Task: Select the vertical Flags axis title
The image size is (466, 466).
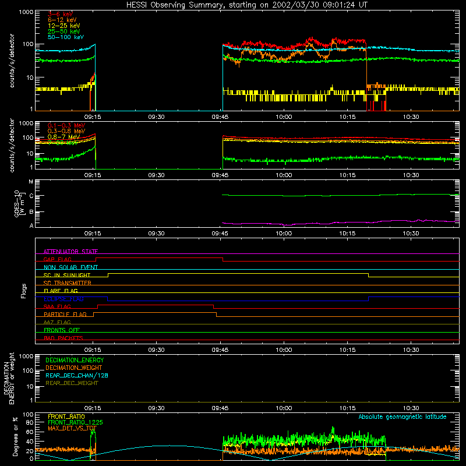Action: (x=24, y=291)
